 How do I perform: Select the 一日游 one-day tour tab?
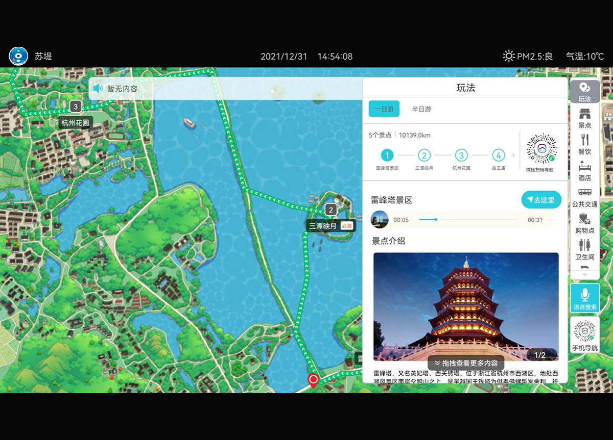(384, 109)
